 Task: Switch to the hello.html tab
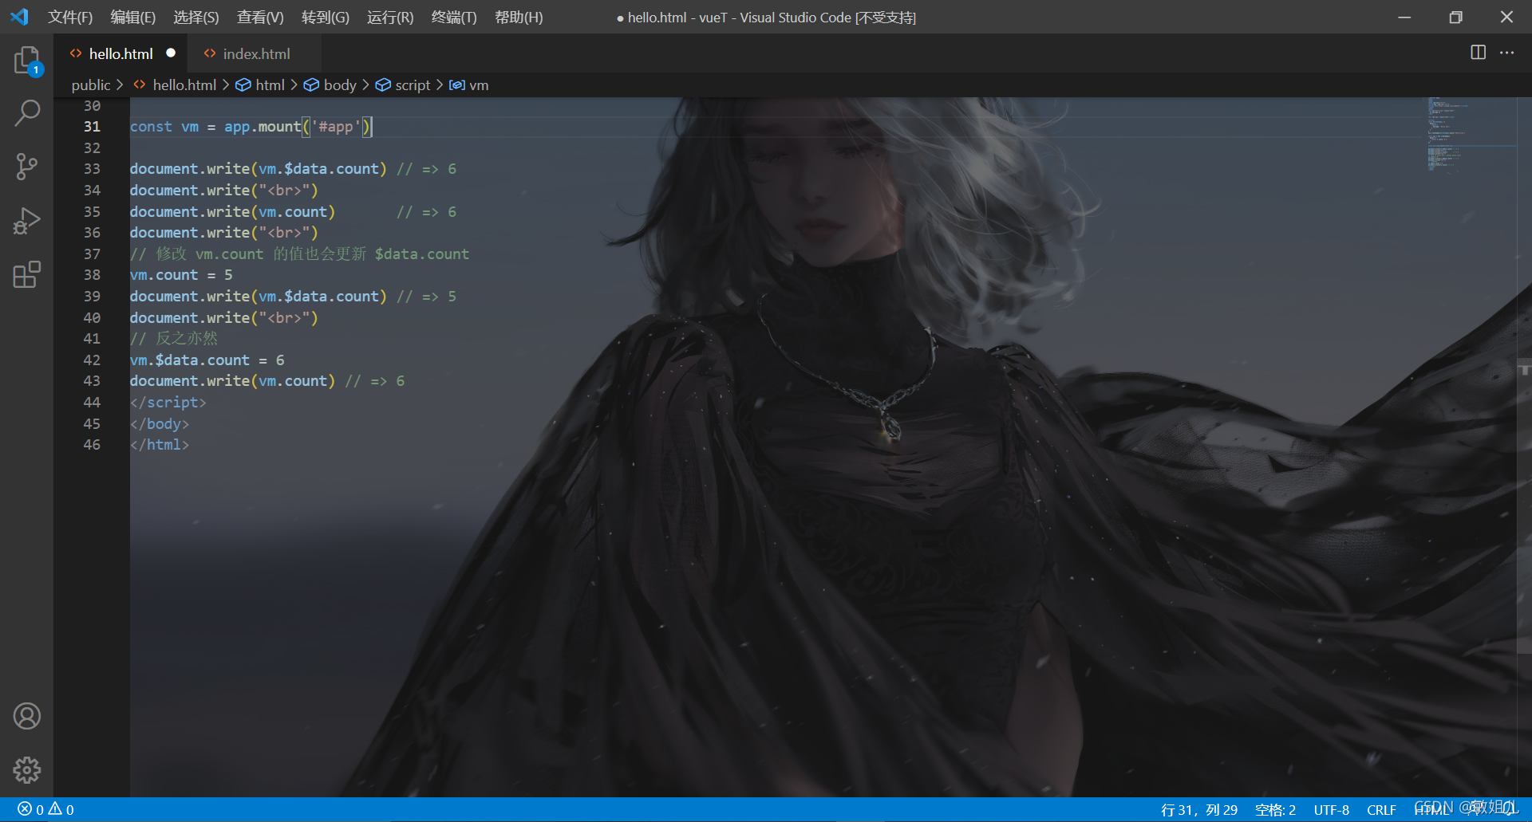tap(121, 53)
